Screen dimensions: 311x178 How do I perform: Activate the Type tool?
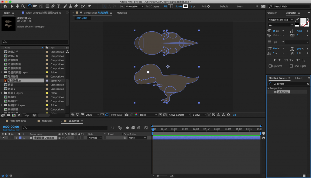click(x=58, y=6)
